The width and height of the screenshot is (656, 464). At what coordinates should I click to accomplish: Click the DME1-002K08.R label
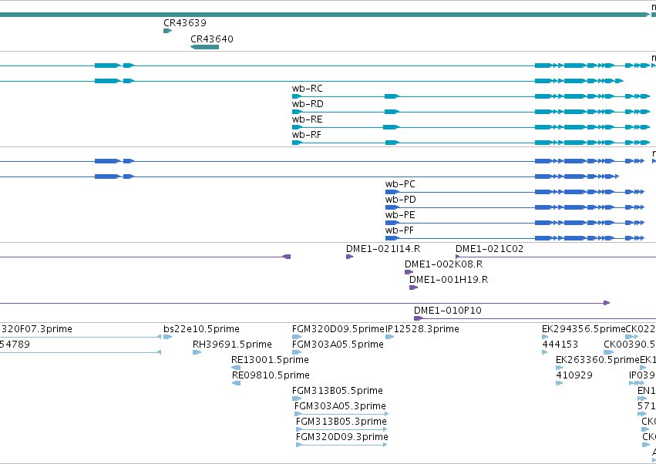(443, 264)
